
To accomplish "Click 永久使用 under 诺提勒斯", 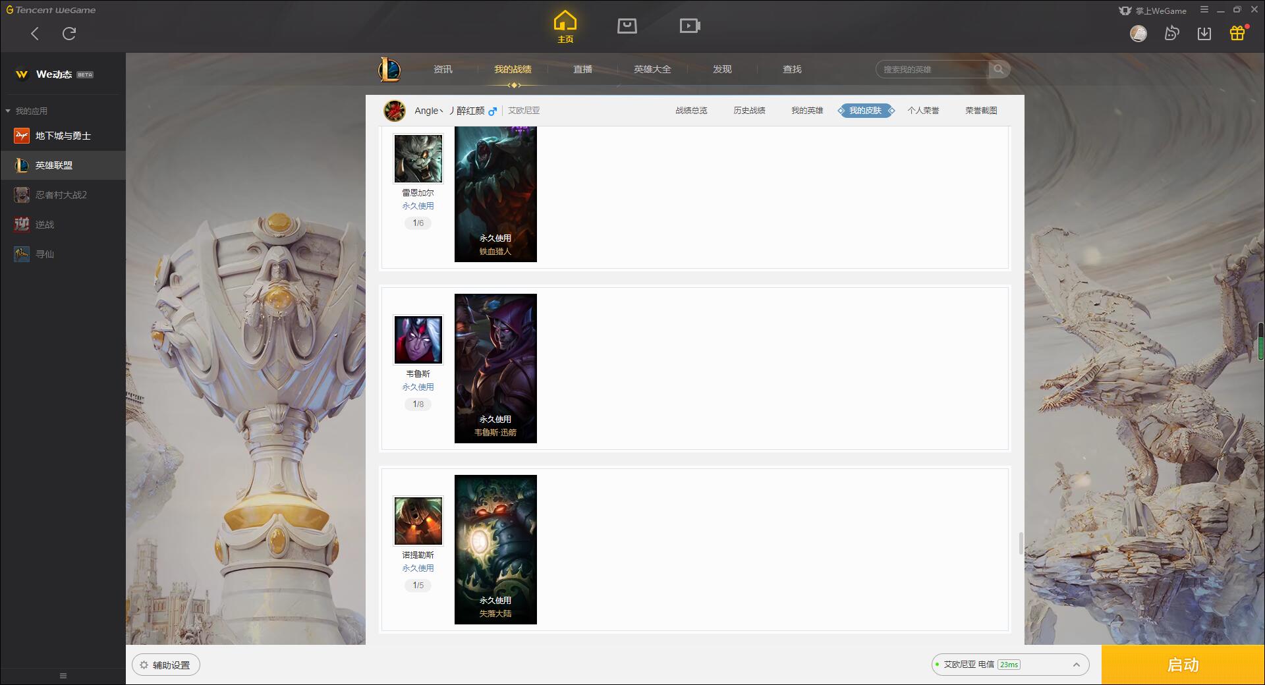I will point(418,568).
